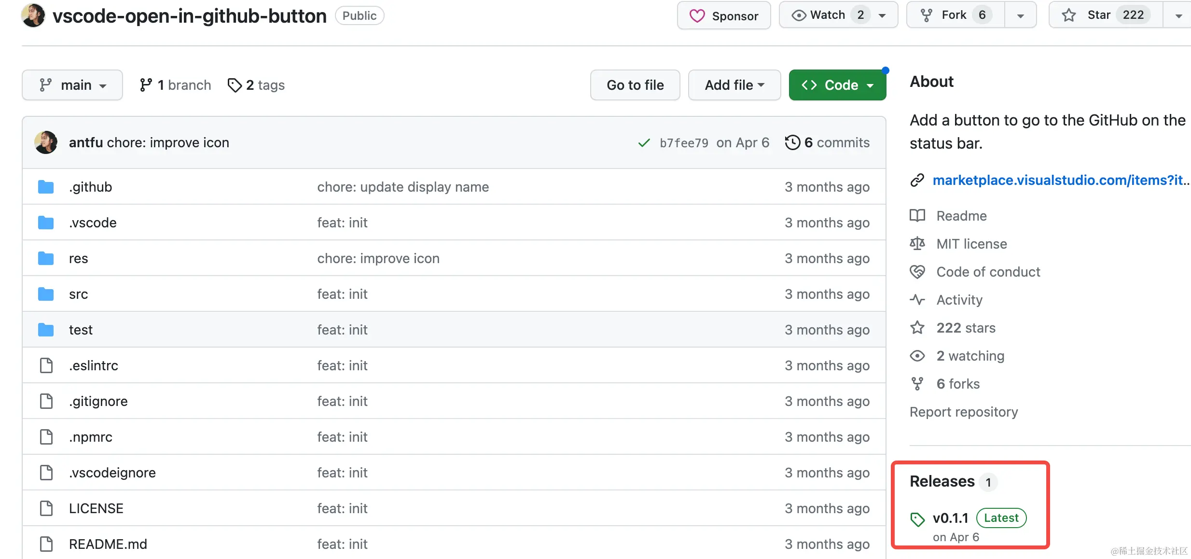Open the 2 tags link

[x=256, y=85]
